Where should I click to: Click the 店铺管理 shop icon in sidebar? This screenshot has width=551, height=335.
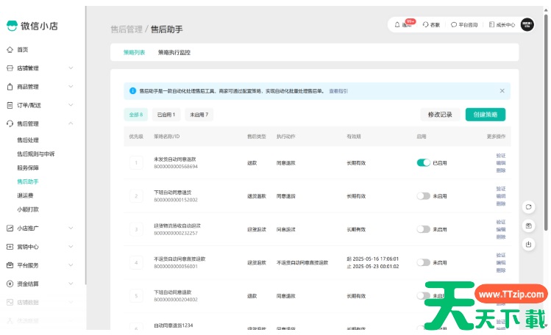[10, 68]
